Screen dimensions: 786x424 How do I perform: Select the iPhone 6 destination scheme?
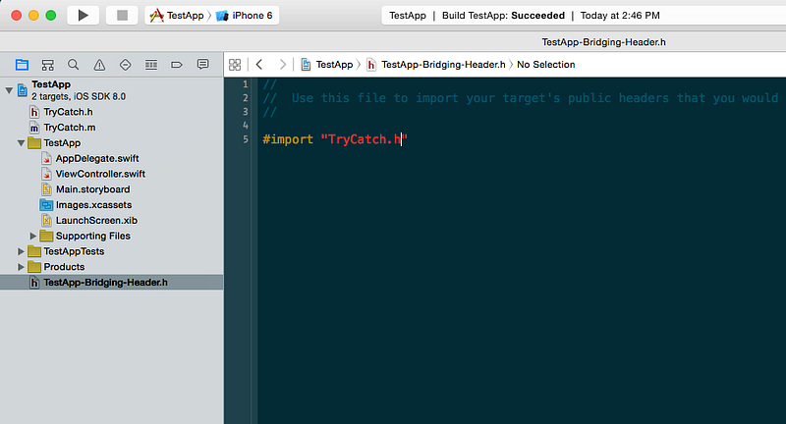tap(244, 16)
